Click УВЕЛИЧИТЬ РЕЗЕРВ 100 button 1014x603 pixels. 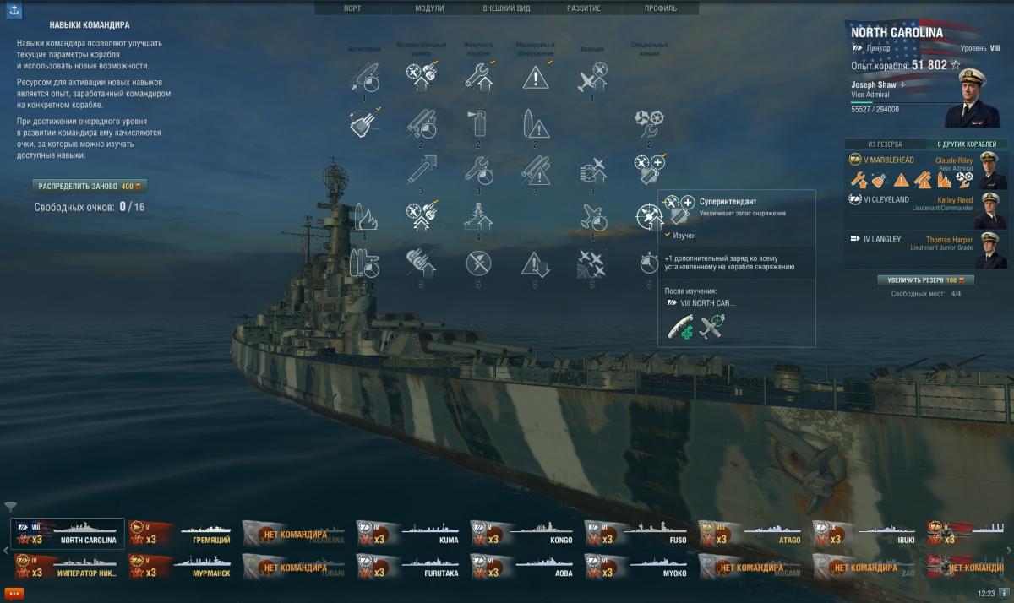click(926, 280)
